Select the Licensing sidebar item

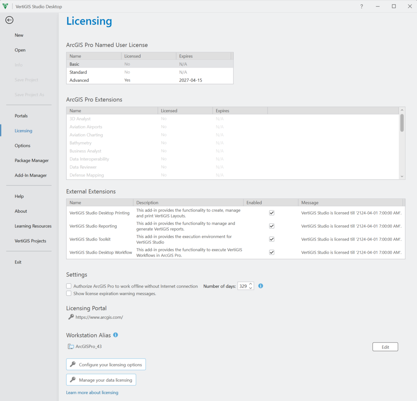(23, 130)
